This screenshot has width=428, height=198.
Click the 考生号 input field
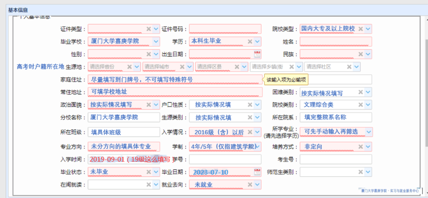pos(336,159)
